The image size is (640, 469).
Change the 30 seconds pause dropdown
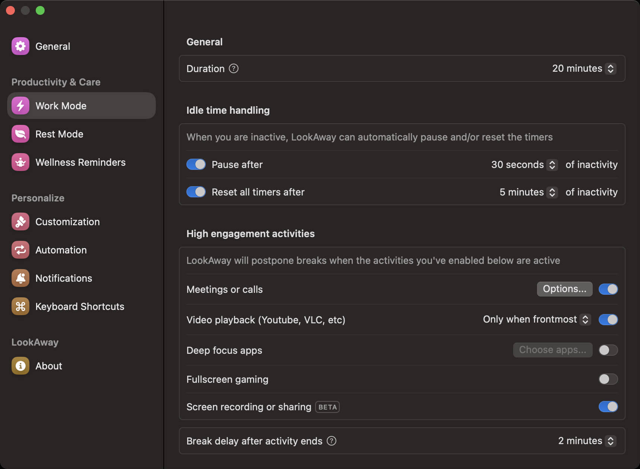tap(524, 164)
